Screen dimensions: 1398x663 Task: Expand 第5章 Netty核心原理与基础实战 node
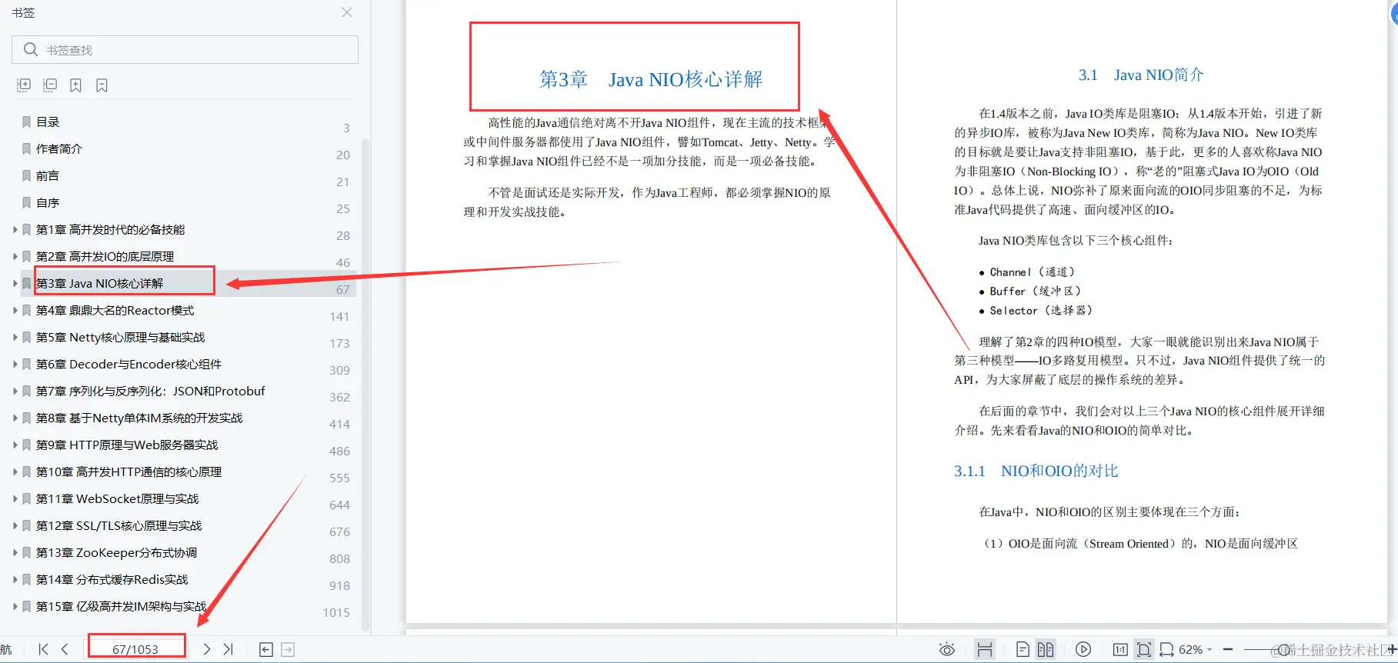[x=15, y=337]
